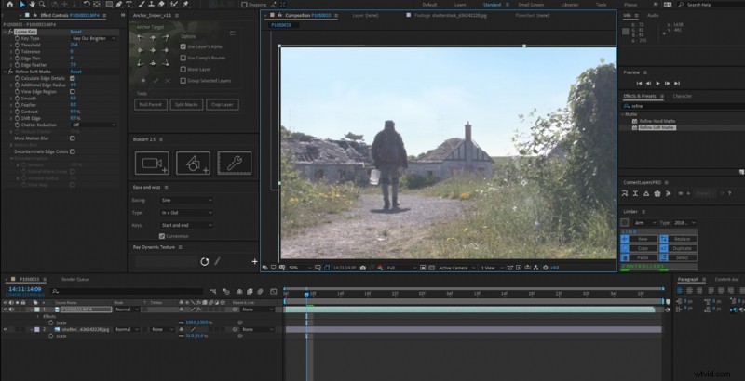The width and height of the screenshot is (745, 381).
Task: Click the Split Masks button
Action: click(186, 104)
